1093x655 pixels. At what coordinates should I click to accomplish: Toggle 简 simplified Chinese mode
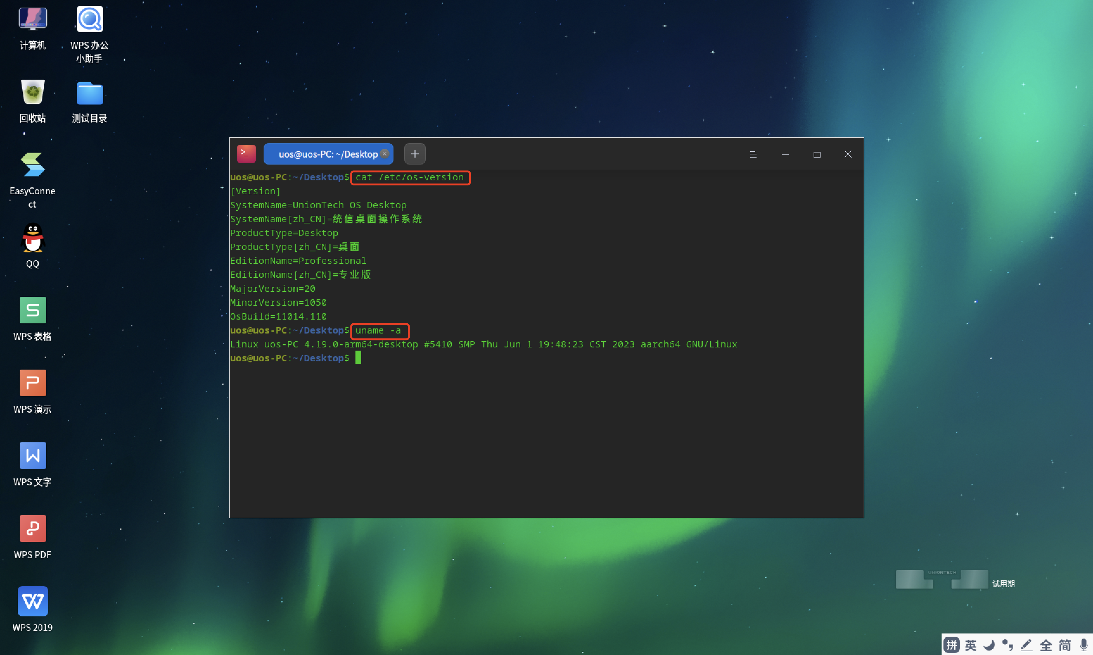(x=1065, y=645)
